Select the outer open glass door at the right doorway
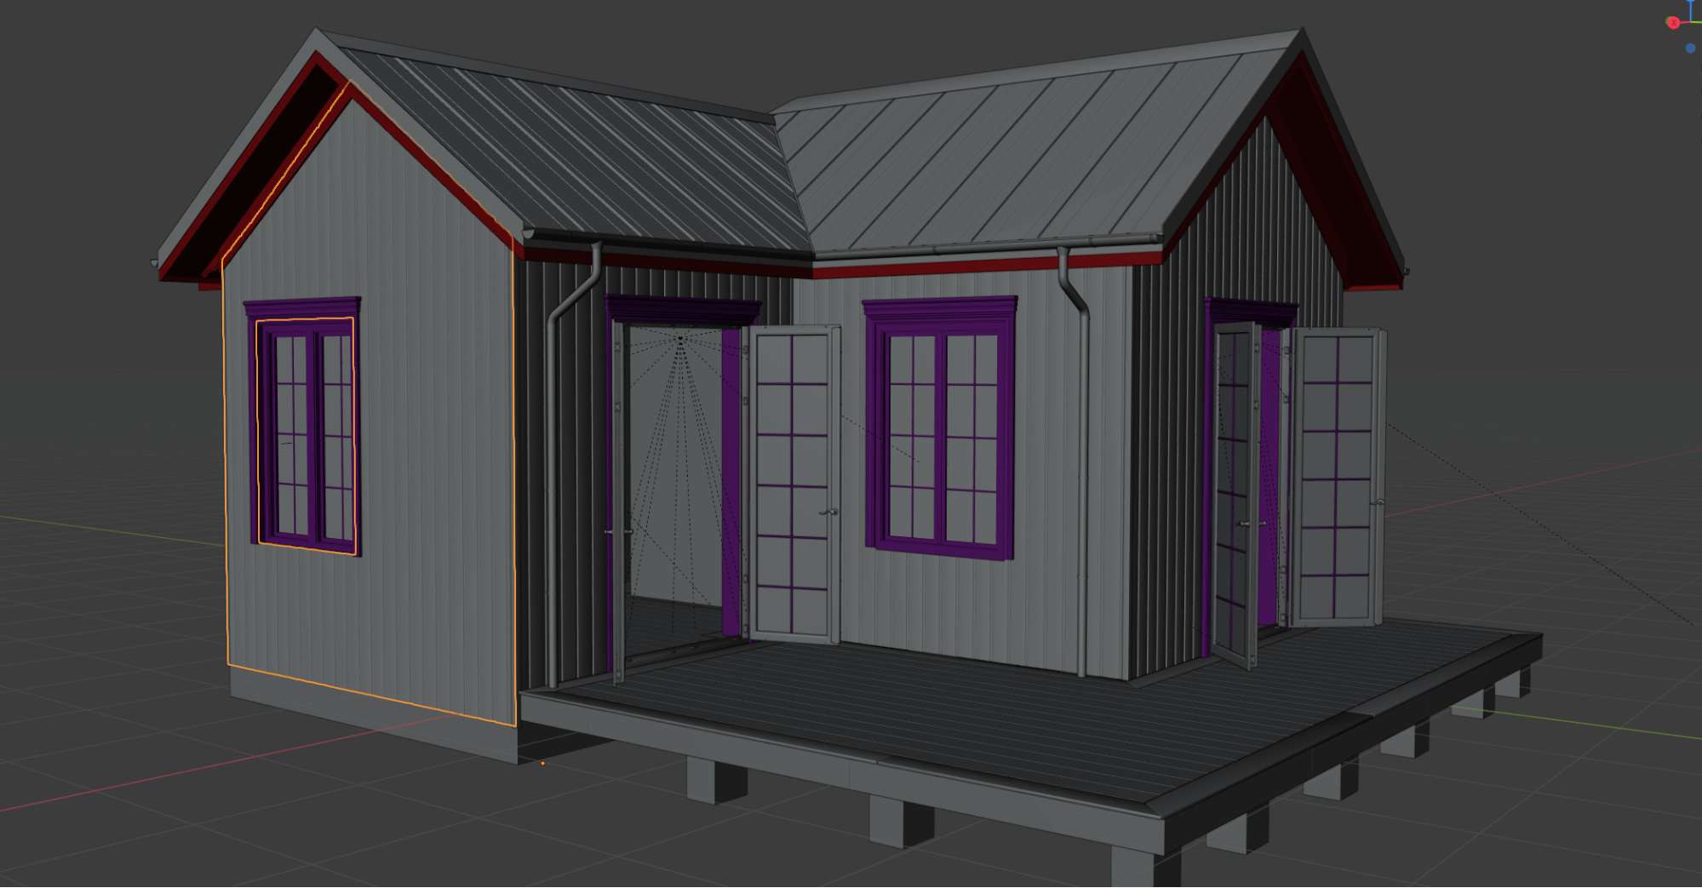1702x888 pixels. 1337,477
